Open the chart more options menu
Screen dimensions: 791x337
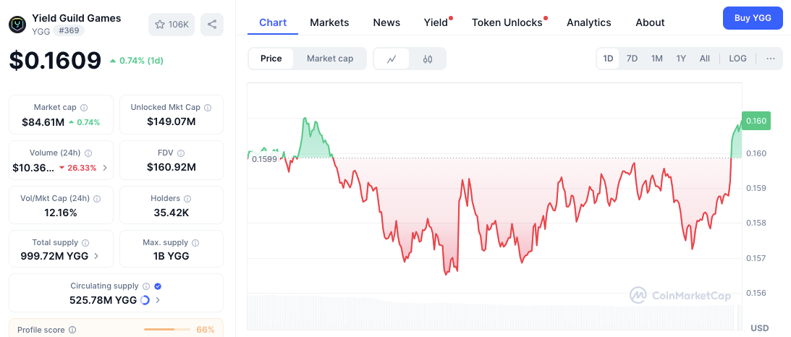770,59
